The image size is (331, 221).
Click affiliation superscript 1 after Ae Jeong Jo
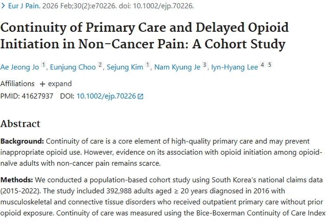point(44,65)
